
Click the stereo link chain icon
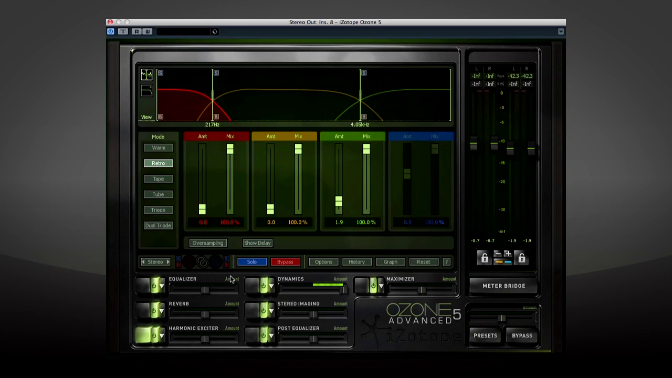tap(202, 262)
